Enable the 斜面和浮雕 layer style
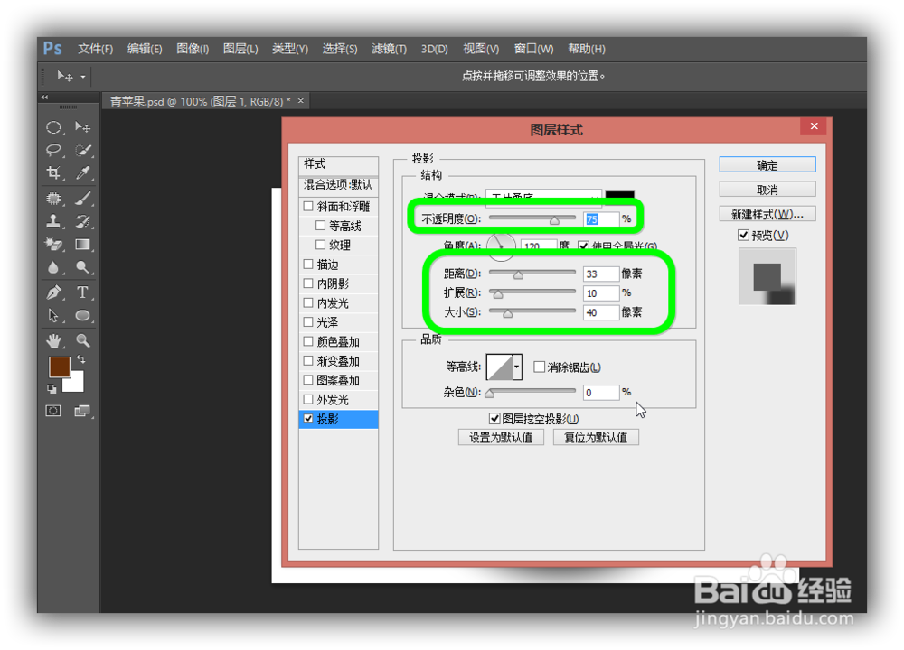The image size is (904, 650). click(307, 206)
